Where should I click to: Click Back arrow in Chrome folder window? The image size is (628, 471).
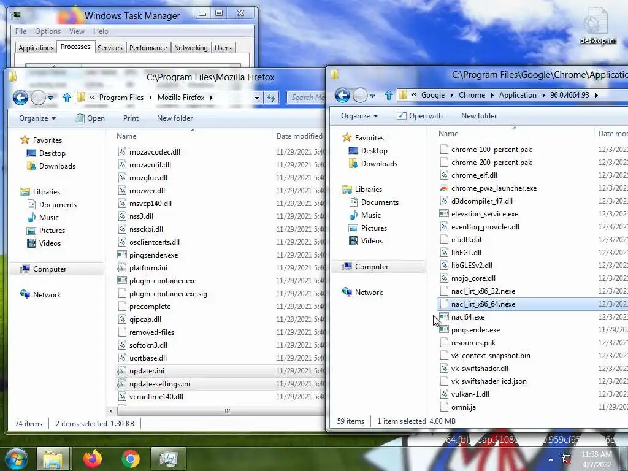(342, 95)
